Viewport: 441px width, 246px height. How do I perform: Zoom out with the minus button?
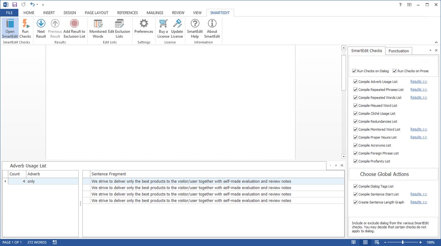385,242
